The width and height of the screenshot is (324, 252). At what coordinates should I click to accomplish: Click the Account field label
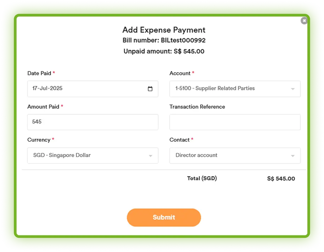coord(180,73)
